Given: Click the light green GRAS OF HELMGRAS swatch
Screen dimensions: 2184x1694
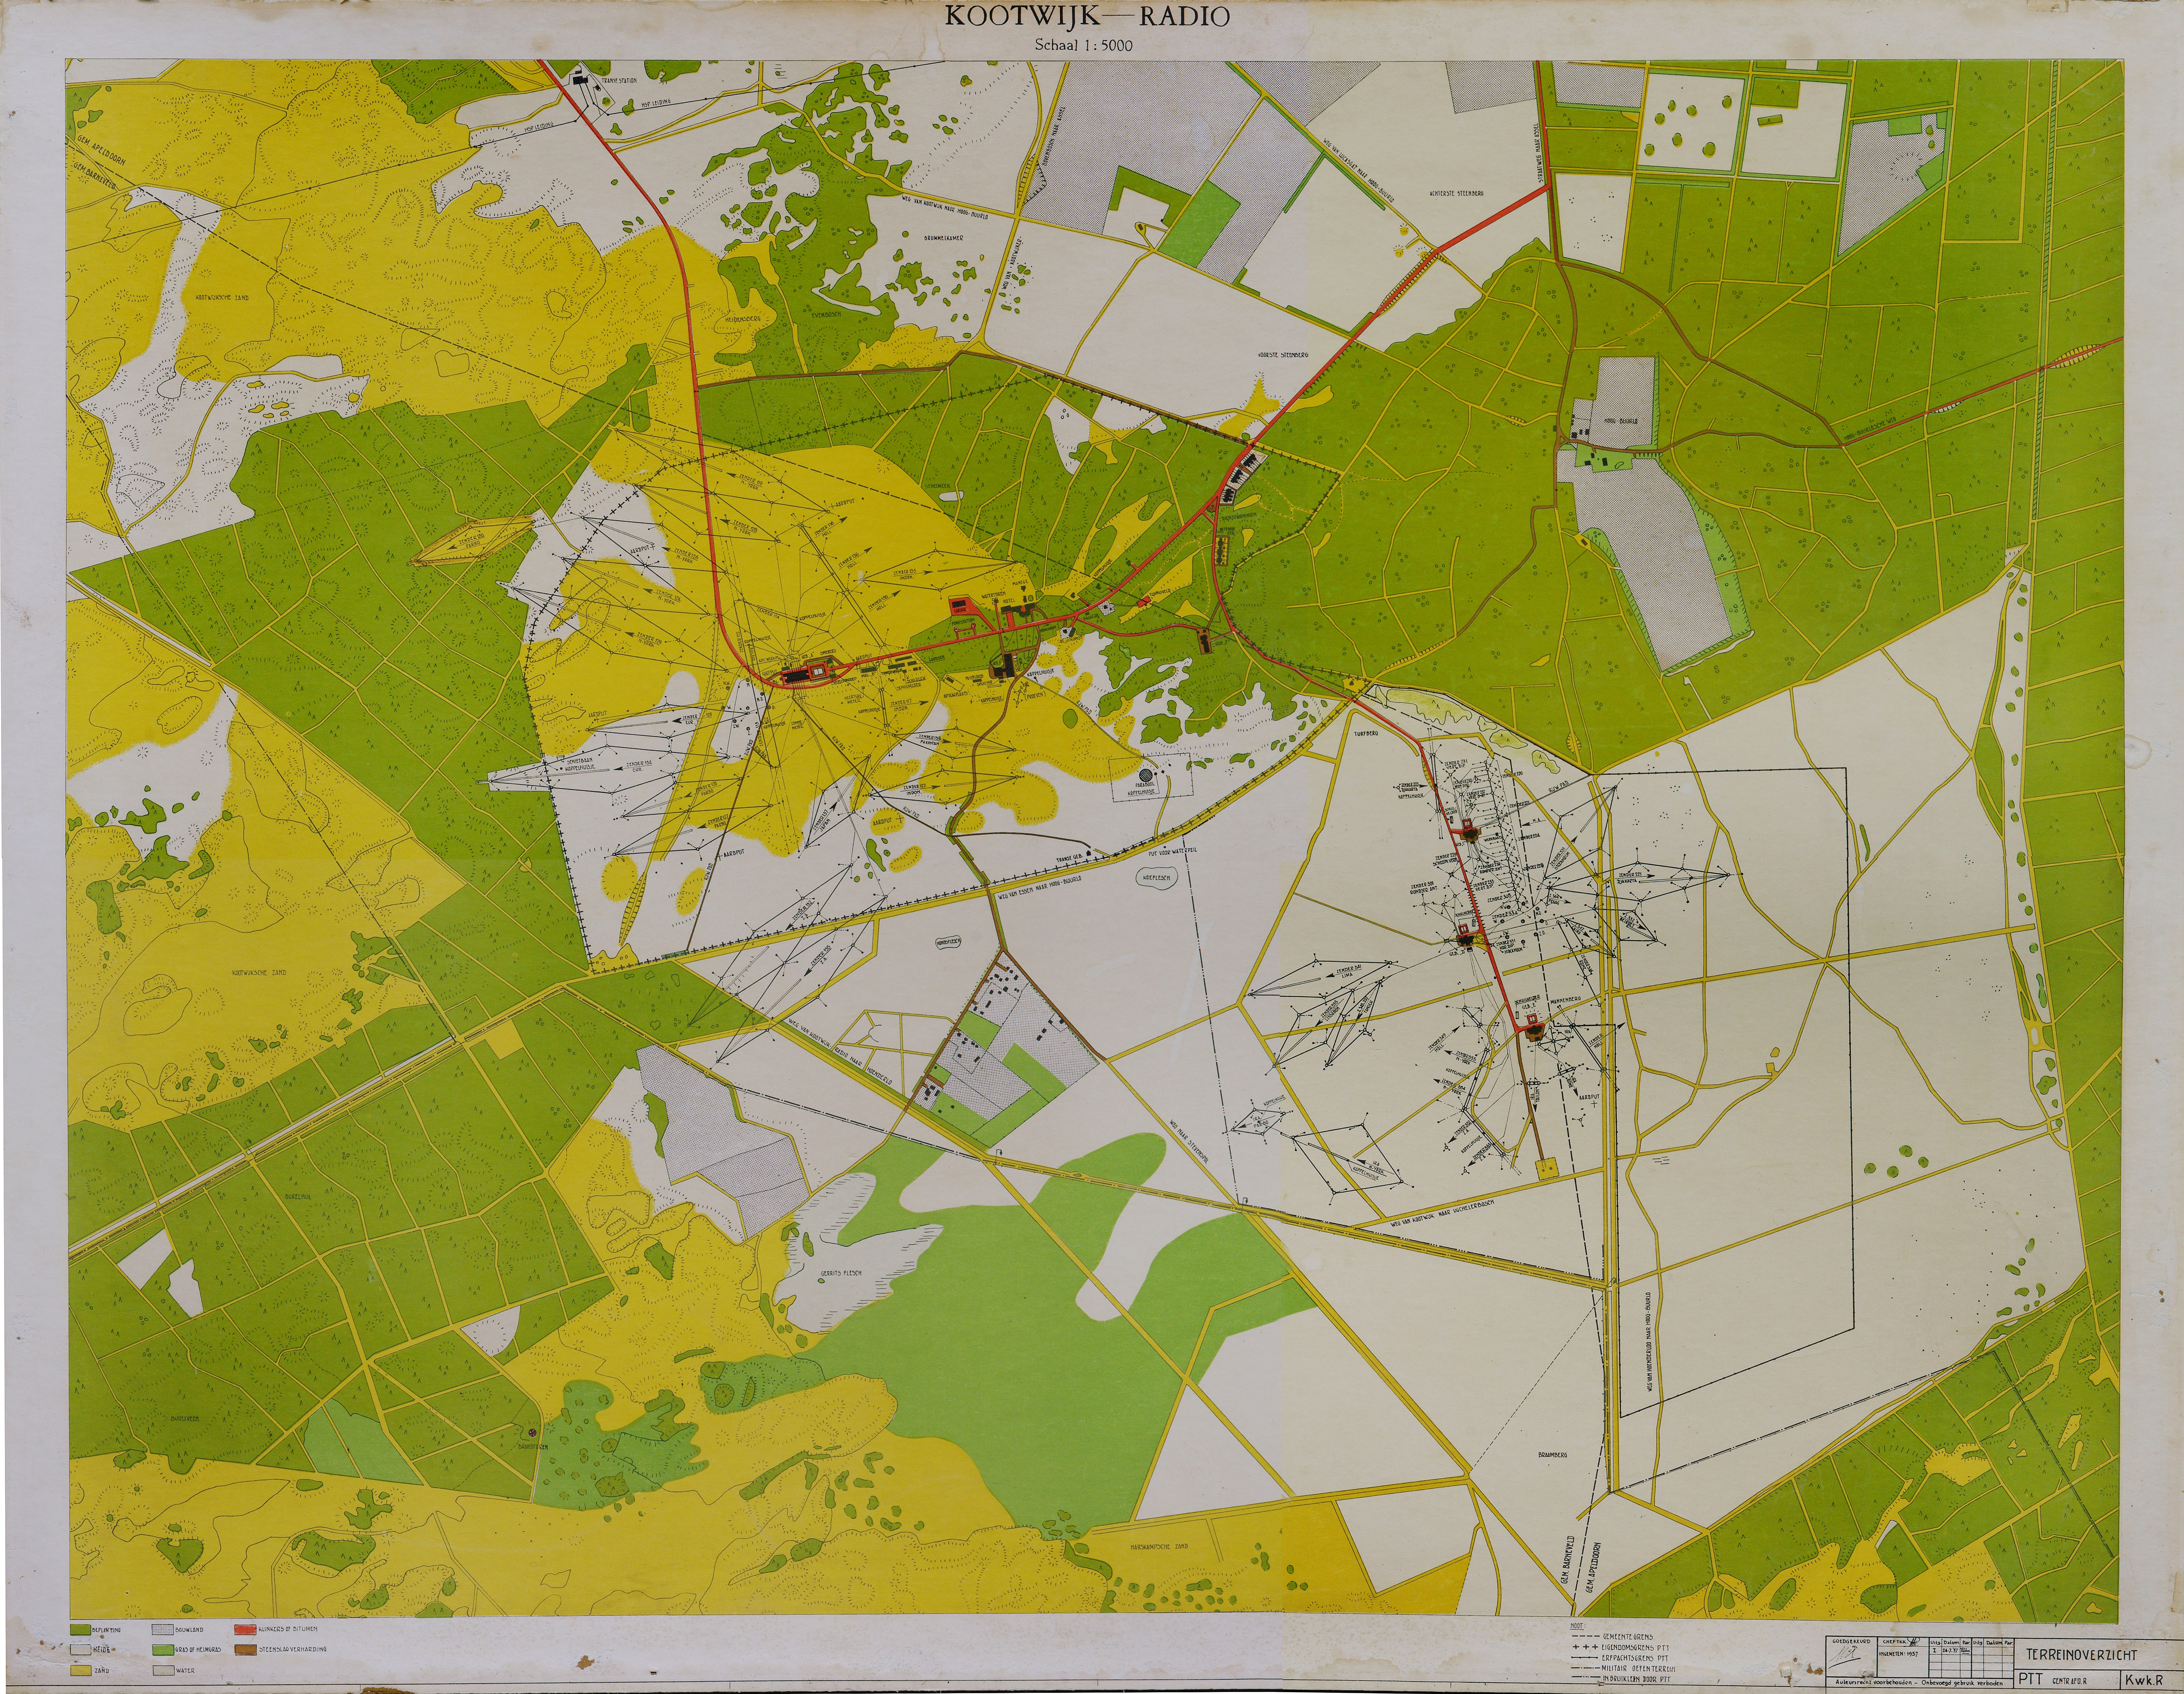Looking at the screenshot, I should (x=163, y=1650).
